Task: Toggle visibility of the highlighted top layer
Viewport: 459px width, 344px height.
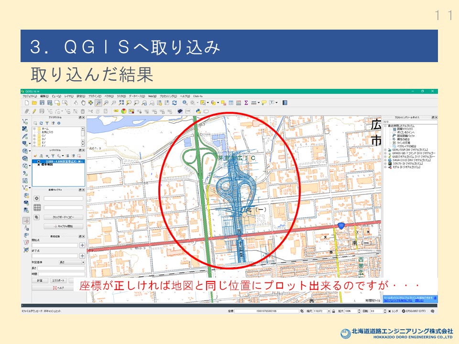Action: coord(39,161)
